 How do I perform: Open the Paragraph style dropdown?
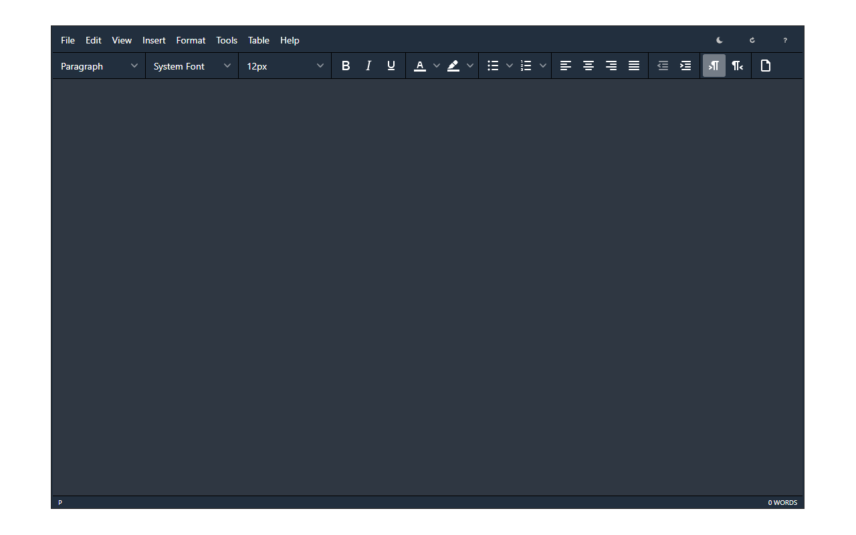pos(98,66)
